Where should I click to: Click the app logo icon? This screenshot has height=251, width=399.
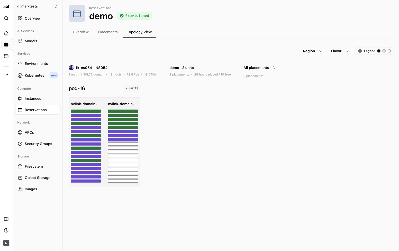point(6,6)
